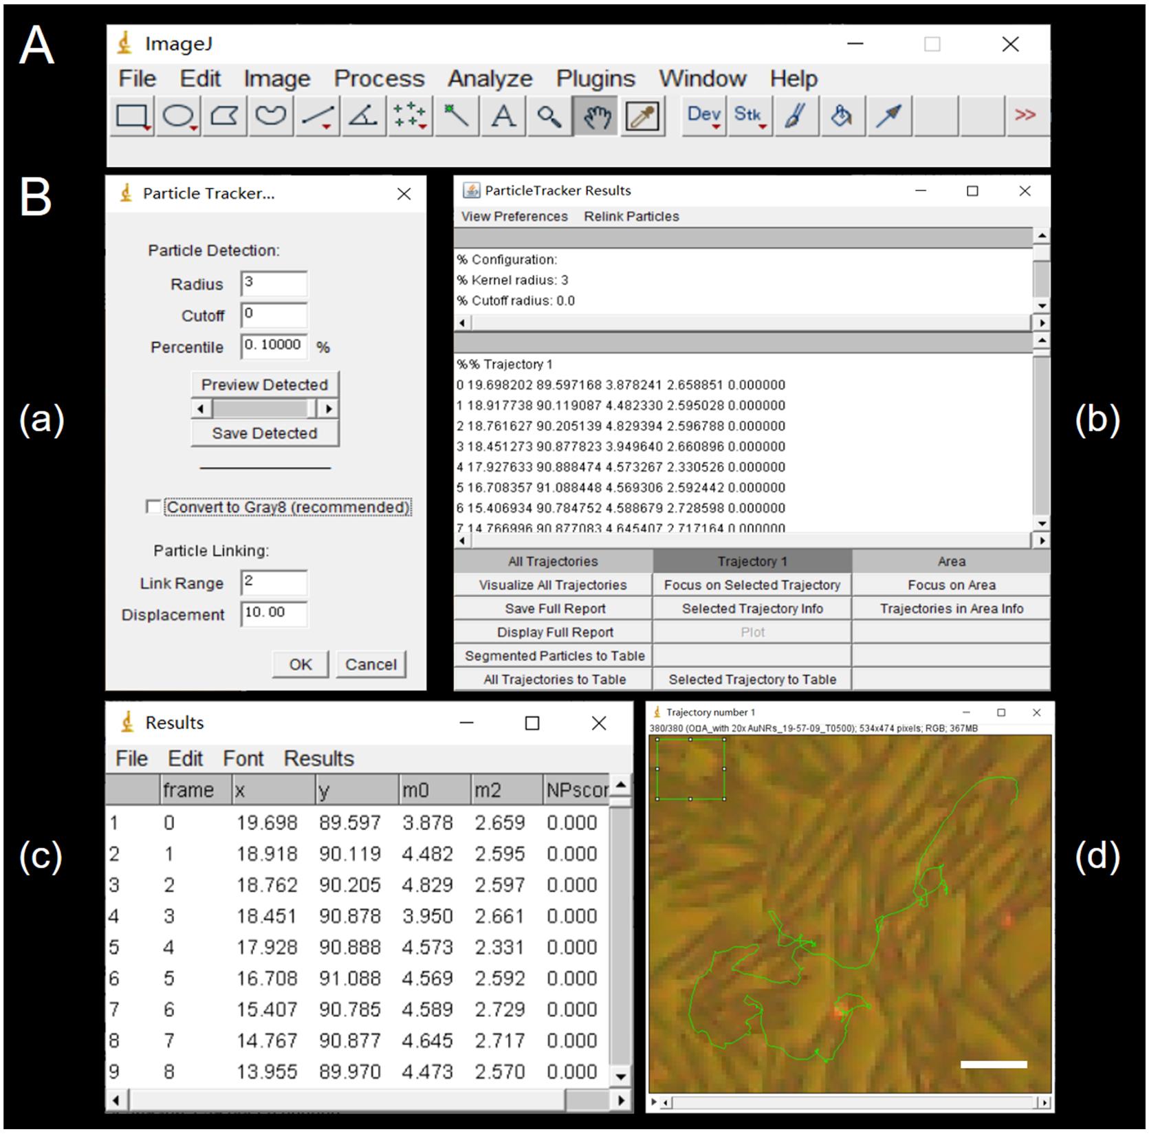1149x1134 pixels.
Task: Open View Preferences menu
Action: tap(514, 217)
